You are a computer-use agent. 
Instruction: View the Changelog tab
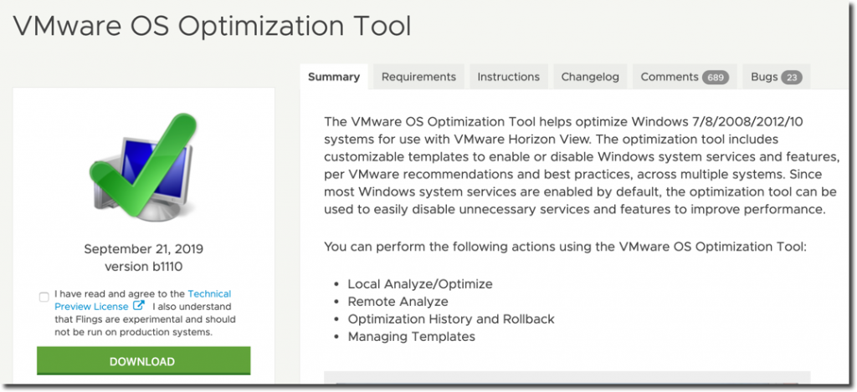tap(590, 77)
